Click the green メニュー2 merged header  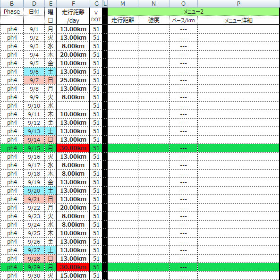(194, 12)
